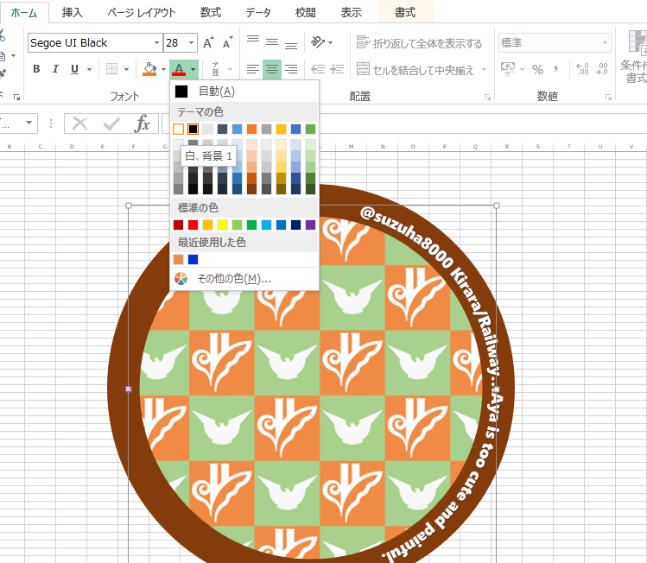Switch to the ホーム tab
Viewport: 647px width, 563px height.
[24, 13]
